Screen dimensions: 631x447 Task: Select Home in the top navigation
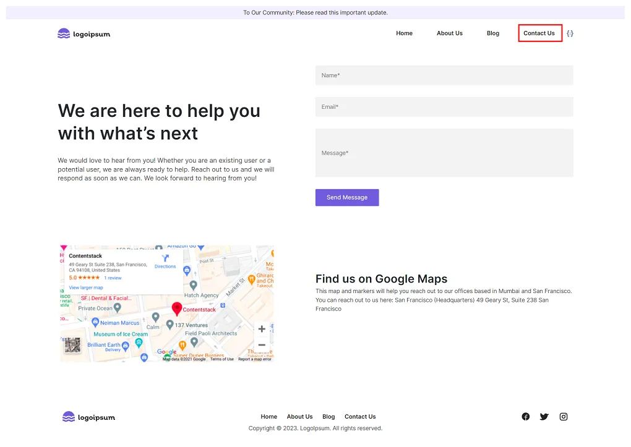point(404,33)
